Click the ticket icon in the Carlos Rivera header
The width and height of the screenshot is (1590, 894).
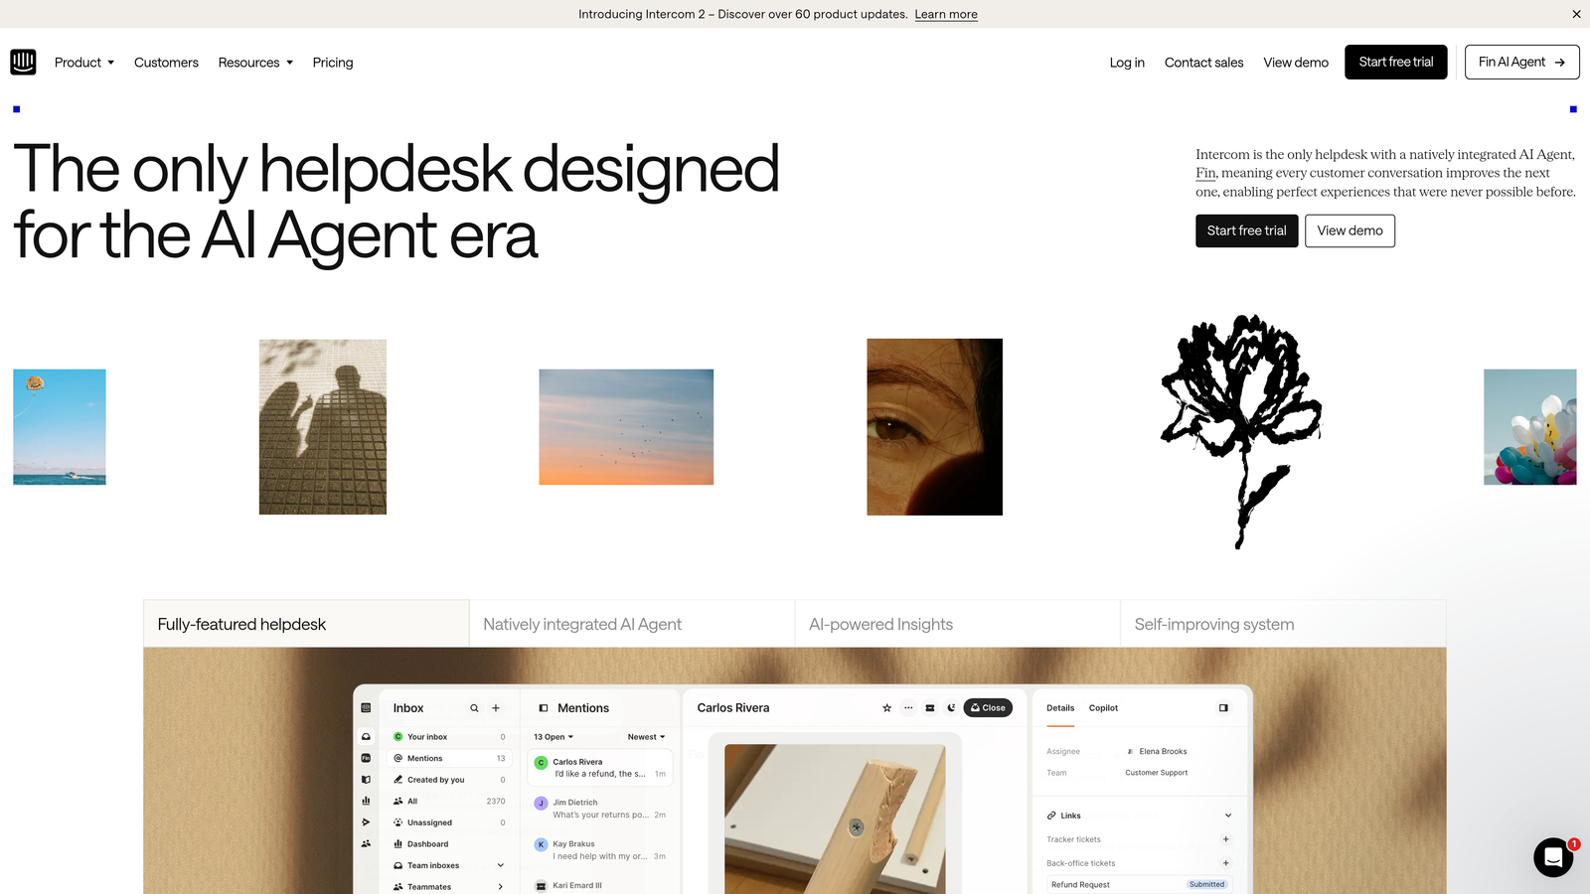click(930, 708)
